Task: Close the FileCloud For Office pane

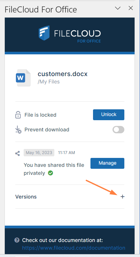Action: pos(131,8)
